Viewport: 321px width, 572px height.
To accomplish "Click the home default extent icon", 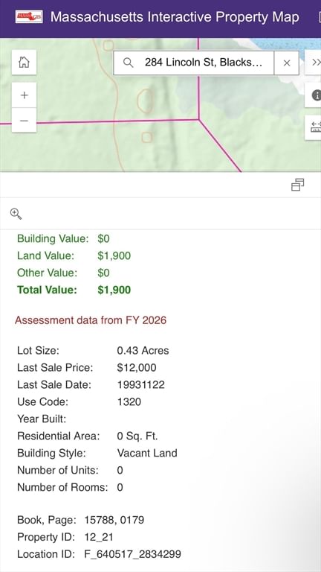I will point(24,63).
